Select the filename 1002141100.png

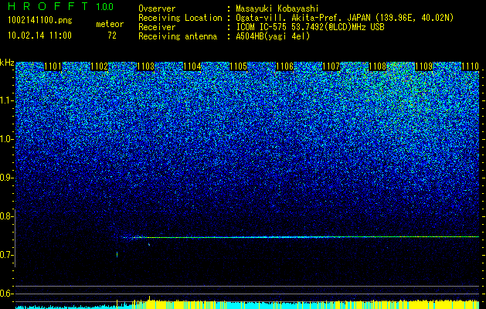pyautogui.click(x=40, y=21)
